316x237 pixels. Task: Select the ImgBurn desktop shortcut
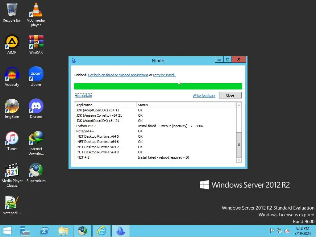coord(12,109)
